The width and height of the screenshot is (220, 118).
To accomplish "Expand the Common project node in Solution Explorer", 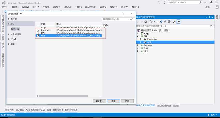I will tap(138, 45).
